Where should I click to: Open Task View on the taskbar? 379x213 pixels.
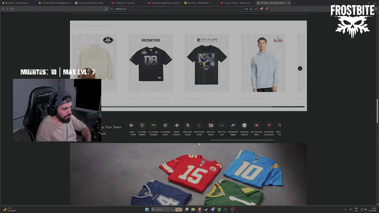(x=187, y=209)
